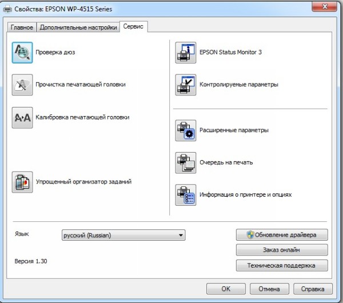343x303 pixels.
Task: Open Техническая поддержка support button
Action: pyautogui.click(x=282, y=265)
